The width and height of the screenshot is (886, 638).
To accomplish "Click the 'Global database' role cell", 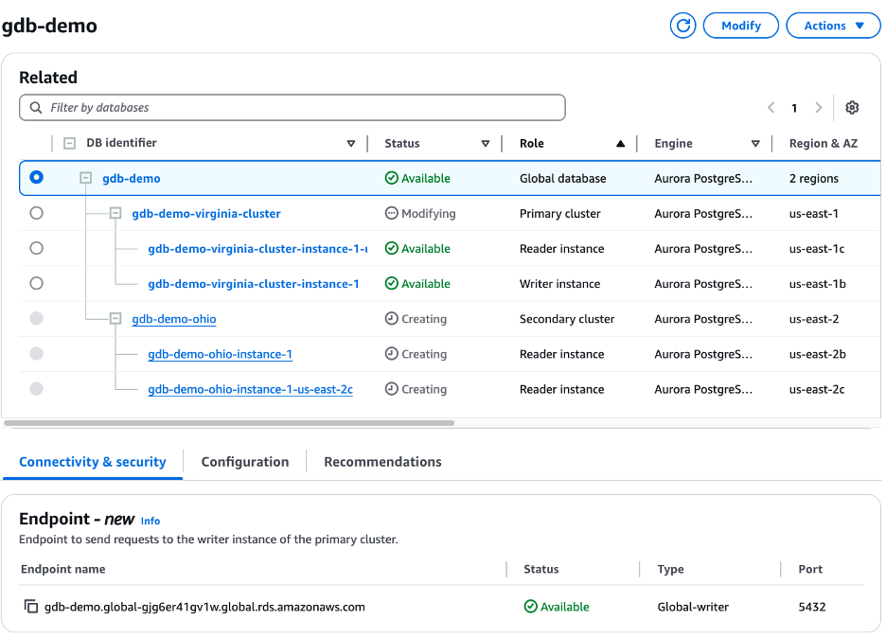I will 563,179.
